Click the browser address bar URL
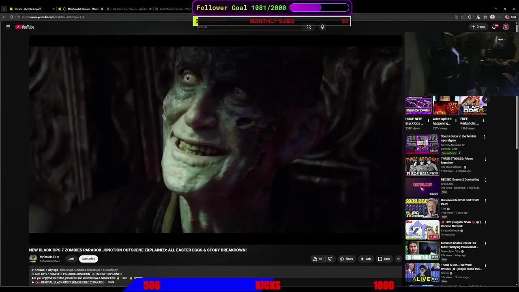Viewport: 519px width, 292px height. [x=53, y=17]
